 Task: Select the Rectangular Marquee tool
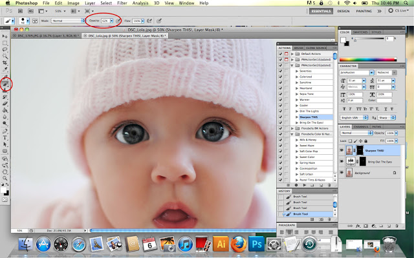[5, 43]
